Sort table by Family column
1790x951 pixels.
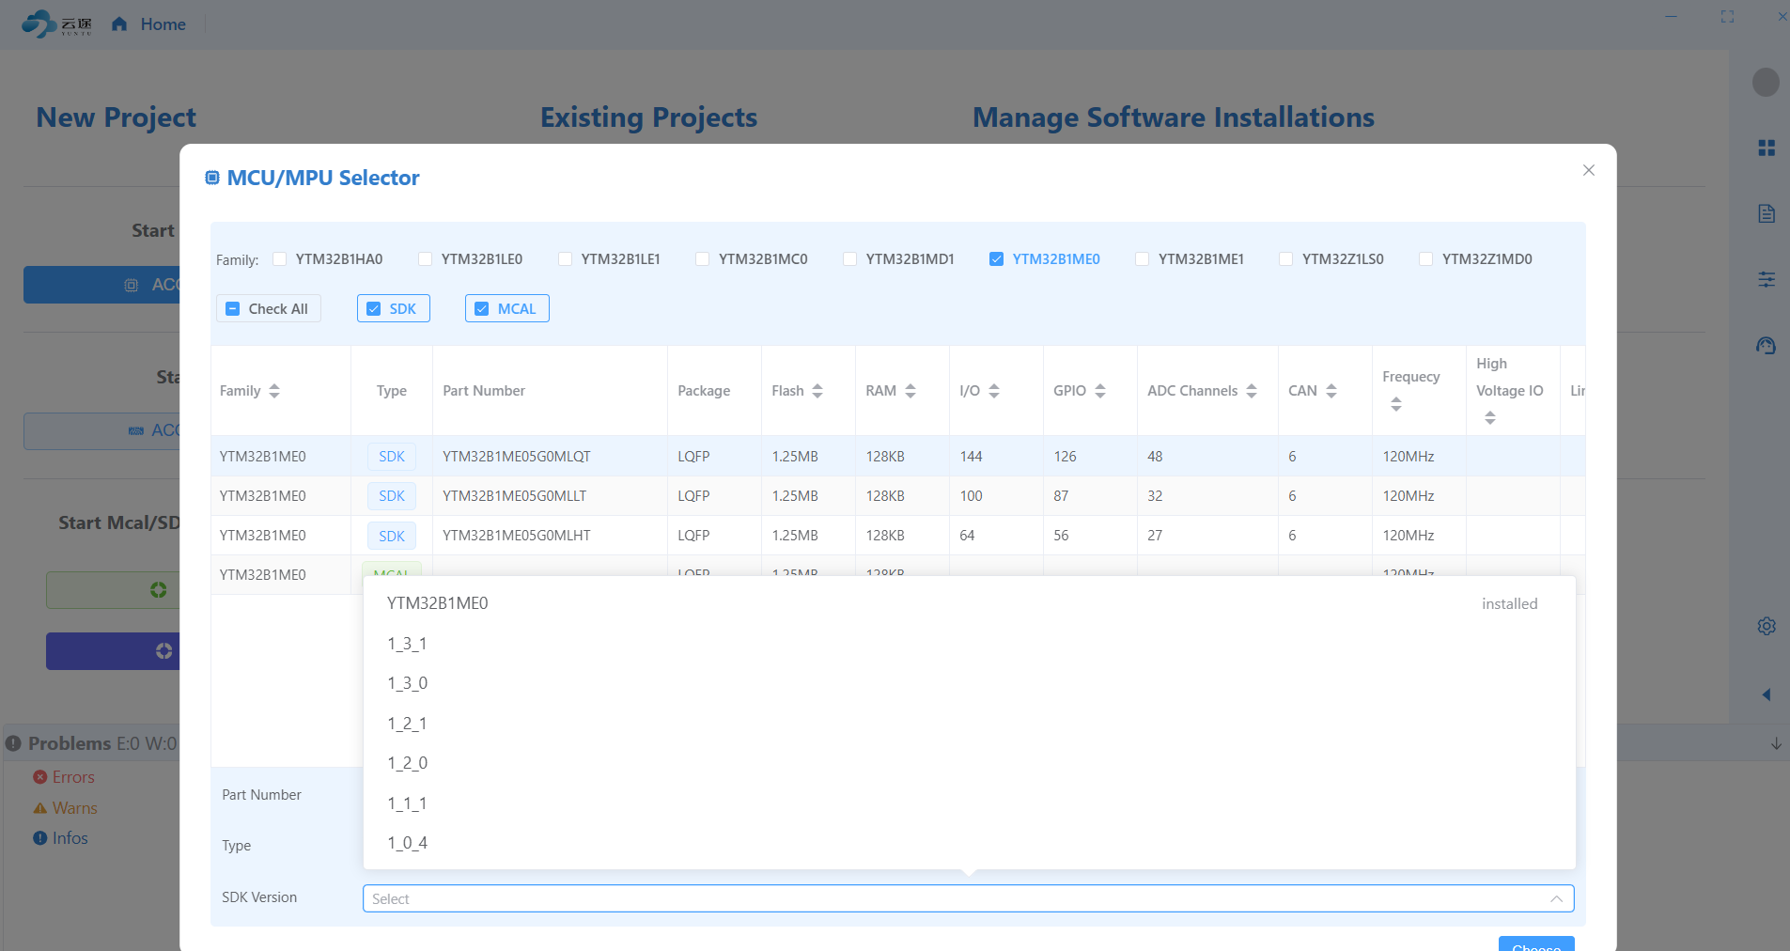[x=274, y=391]
